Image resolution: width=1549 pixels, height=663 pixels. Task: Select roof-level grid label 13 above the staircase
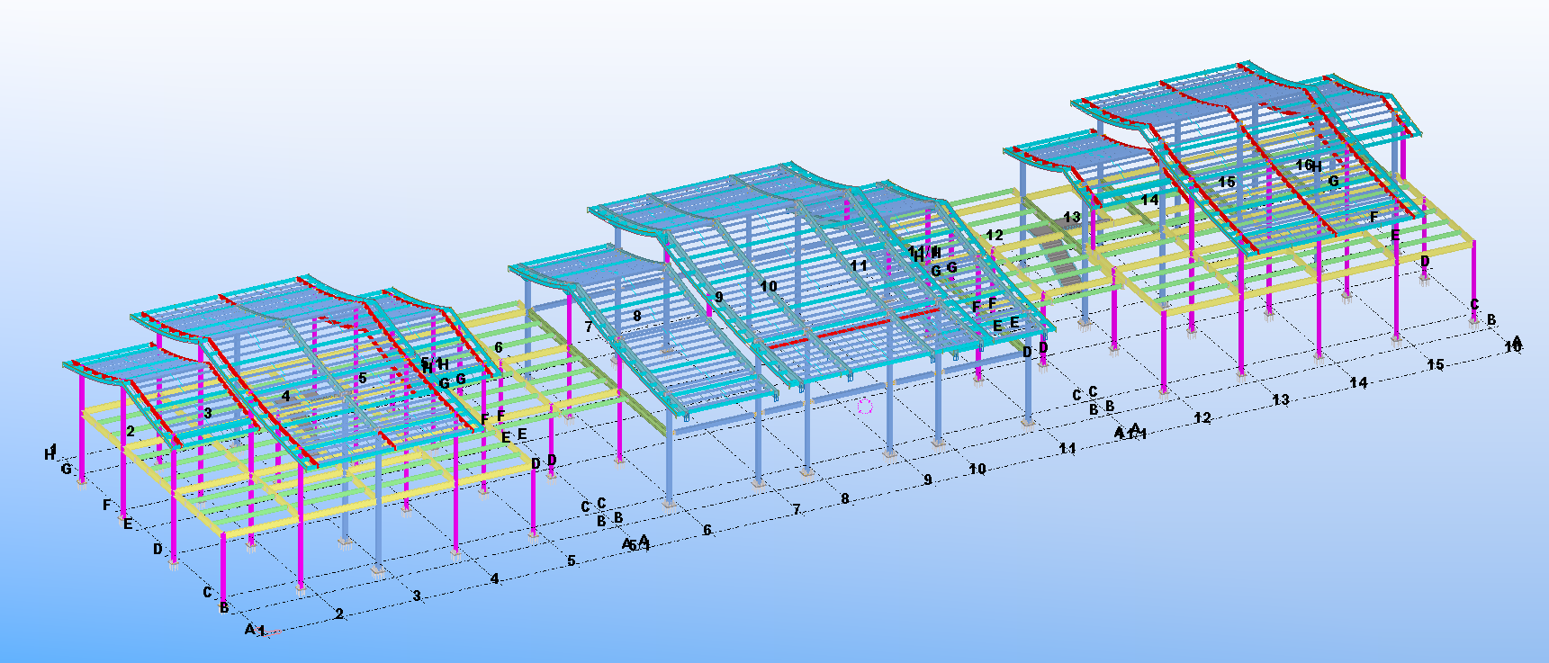[1071, 217]
